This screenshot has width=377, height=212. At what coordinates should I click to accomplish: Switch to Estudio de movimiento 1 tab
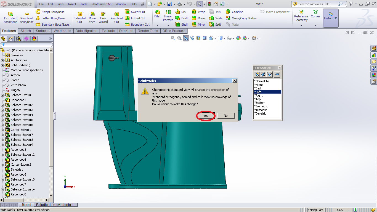click(x=55, y=205)
